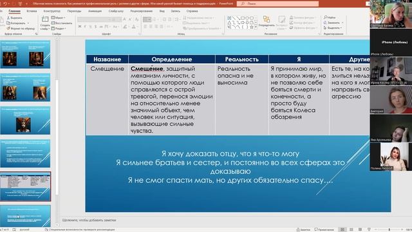The height and width of the screenshot is (232, 412).
Task: Select first slide thumbnail with two portraits
Action: pyautogui.click(x=25, y=55)
